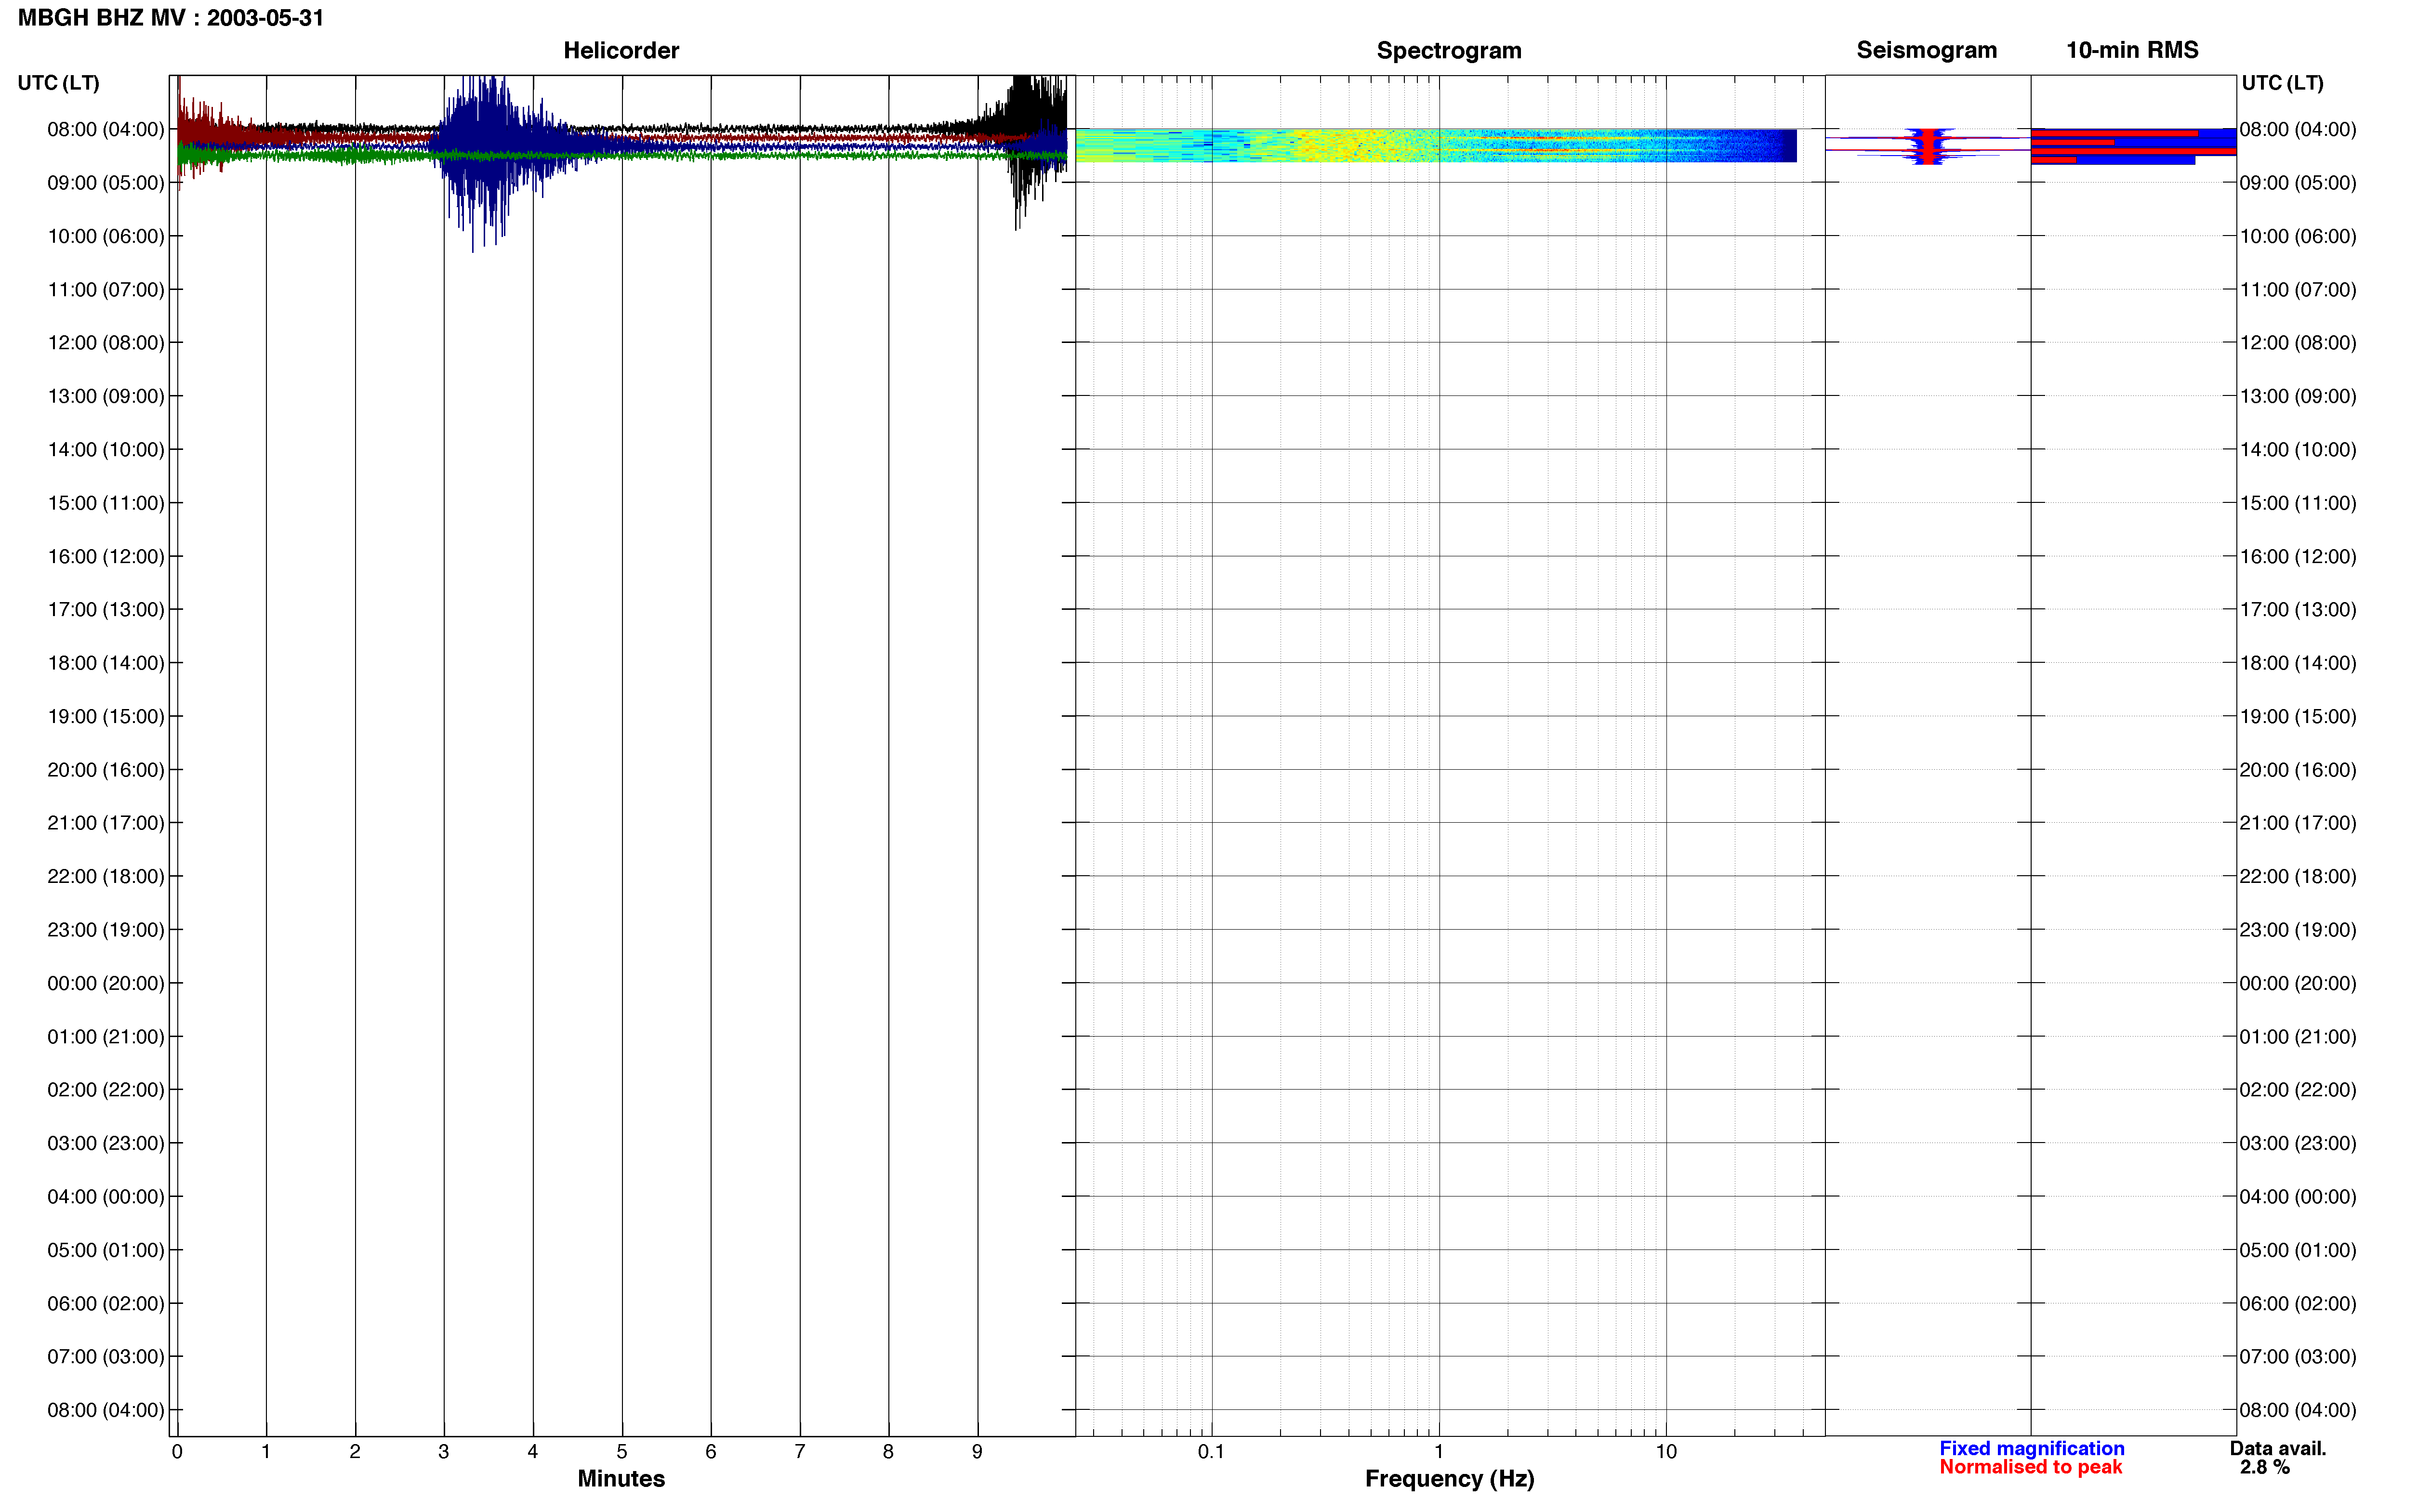
Task: Click left axis label '12:00 (08:00)'
Action: coord(106,343)
